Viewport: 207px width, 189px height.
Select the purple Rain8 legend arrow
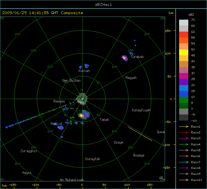(184, 168)
